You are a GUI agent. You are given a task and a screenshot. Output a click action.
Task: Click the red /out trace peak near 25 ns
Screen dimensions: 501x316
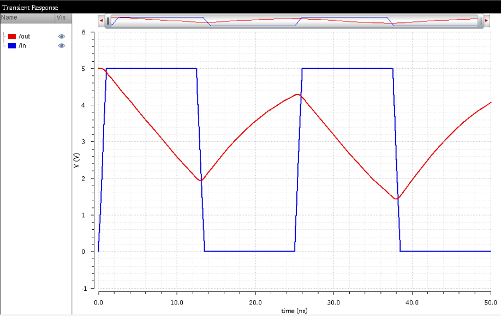(x=297, y=94)
